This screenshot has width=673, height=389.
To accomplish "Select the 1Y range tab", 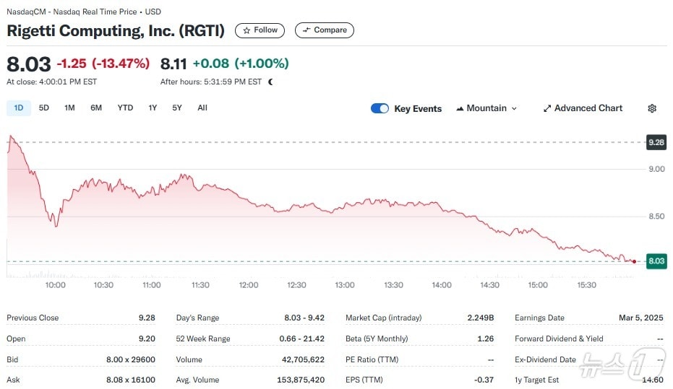I will [x=153, y=108].
